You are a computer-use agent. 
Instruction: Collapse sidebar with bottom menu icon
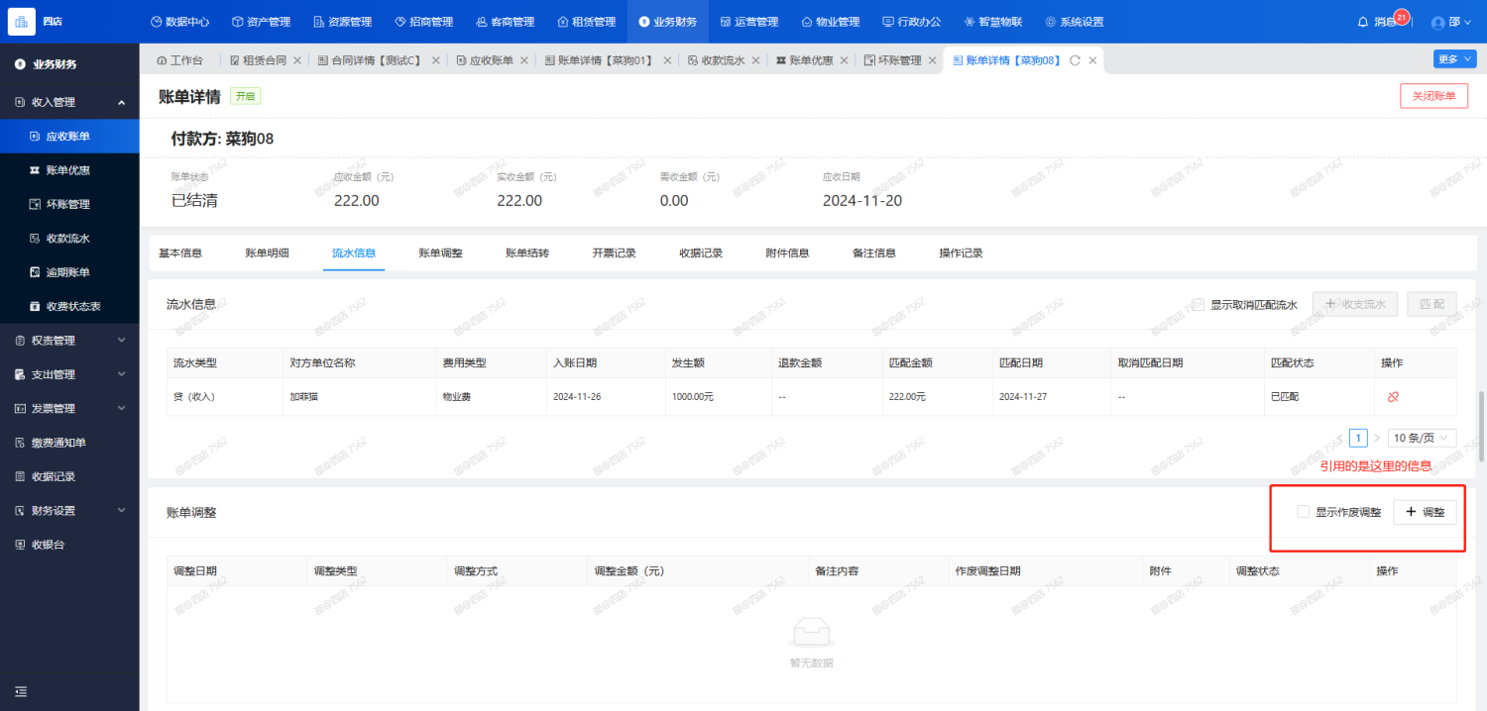[21, 691]
